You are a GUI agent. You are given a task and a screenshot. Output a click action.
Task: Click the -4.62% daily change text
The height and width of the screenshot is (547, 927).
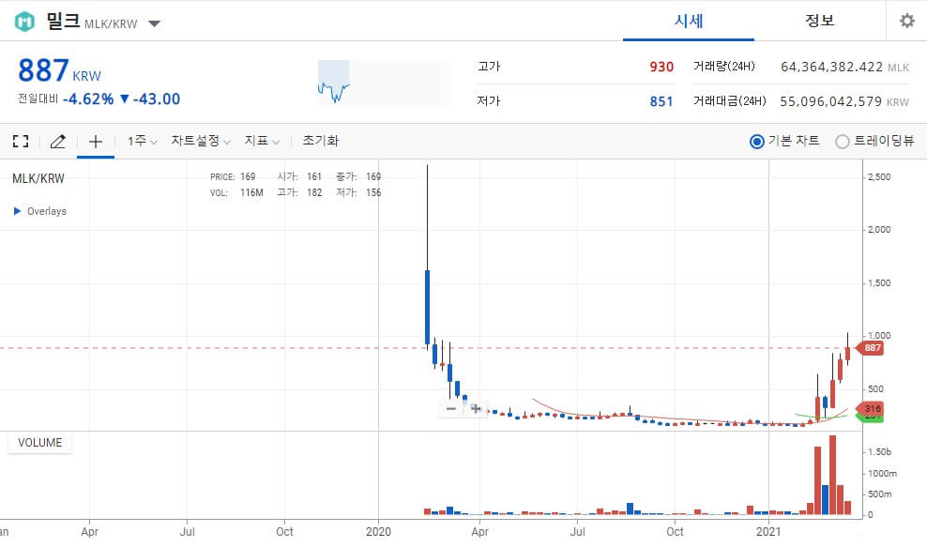coord(88,99)
